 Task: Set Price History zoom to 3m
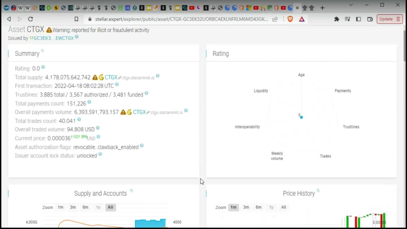246,207
